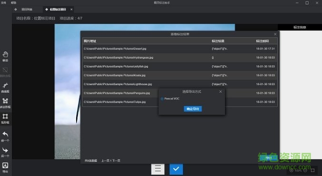322x176 pixels.
Task: Select the 曲线框 curve tool
Action: (x=5, y=88)
